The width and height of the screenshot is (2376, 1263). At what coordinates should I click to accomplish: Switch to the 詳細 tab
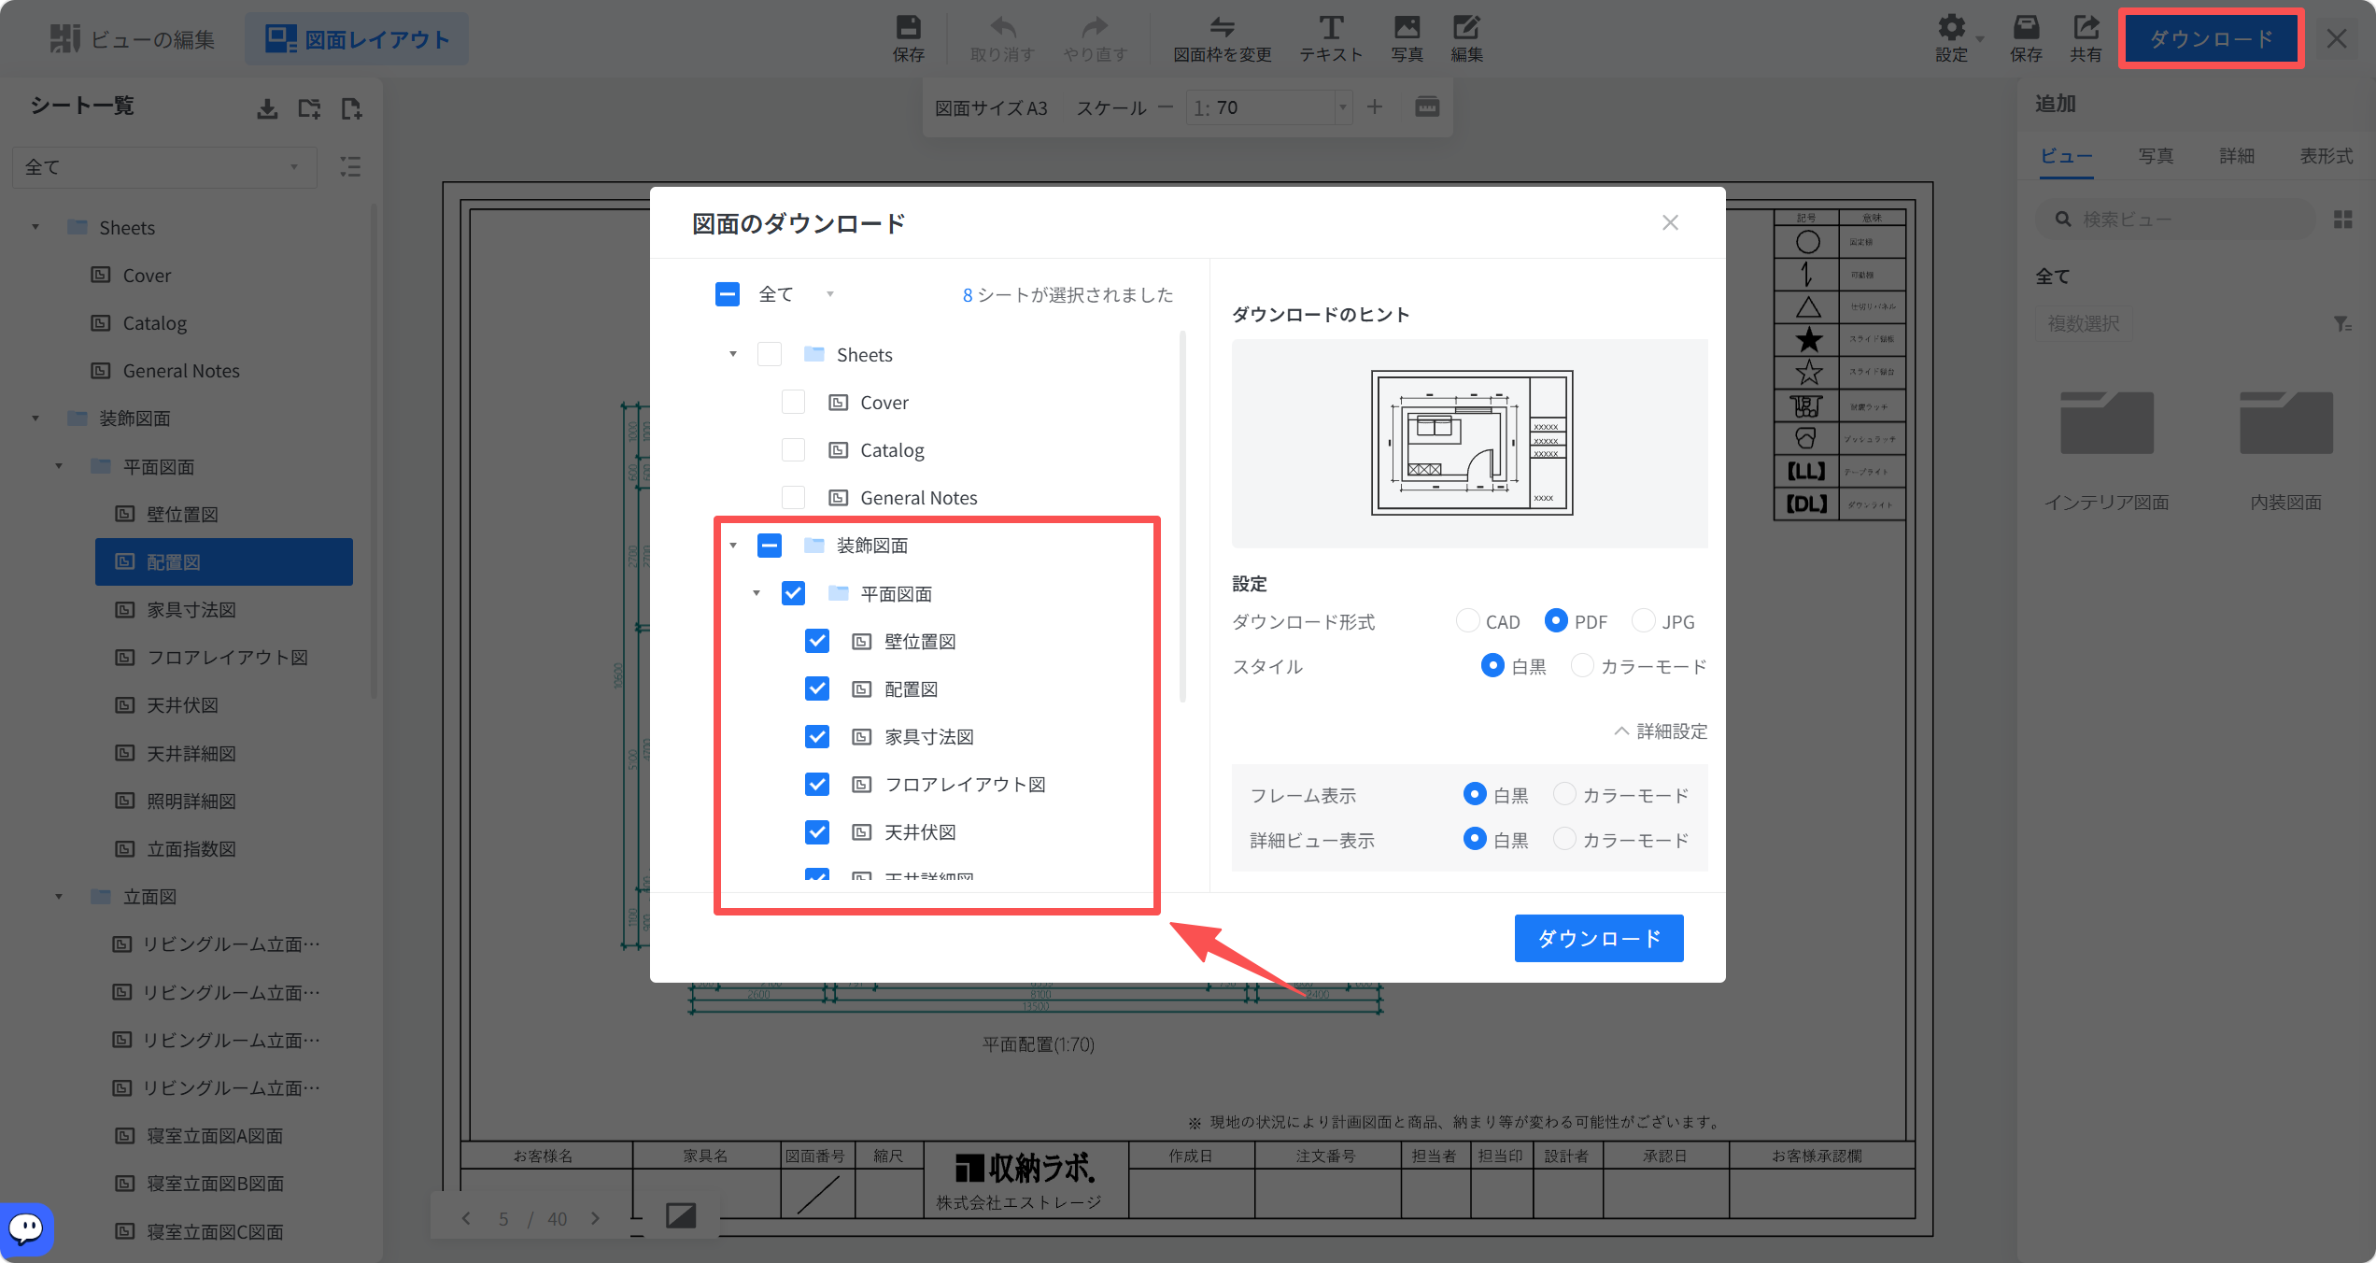[x=2237, y=156]
